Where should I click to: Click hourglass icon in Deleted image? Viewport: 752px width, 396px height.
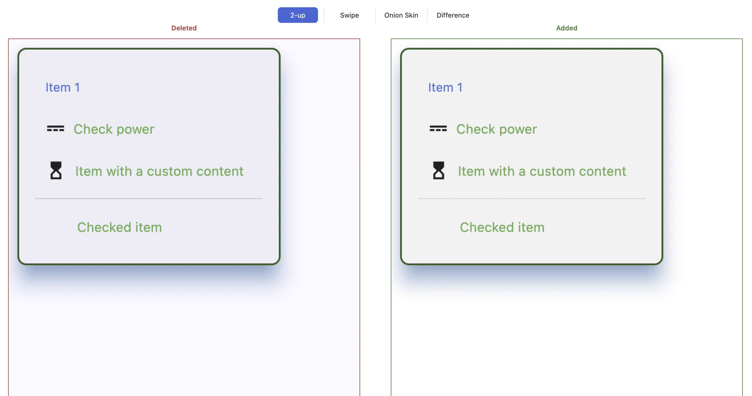[x=56, y=171]
